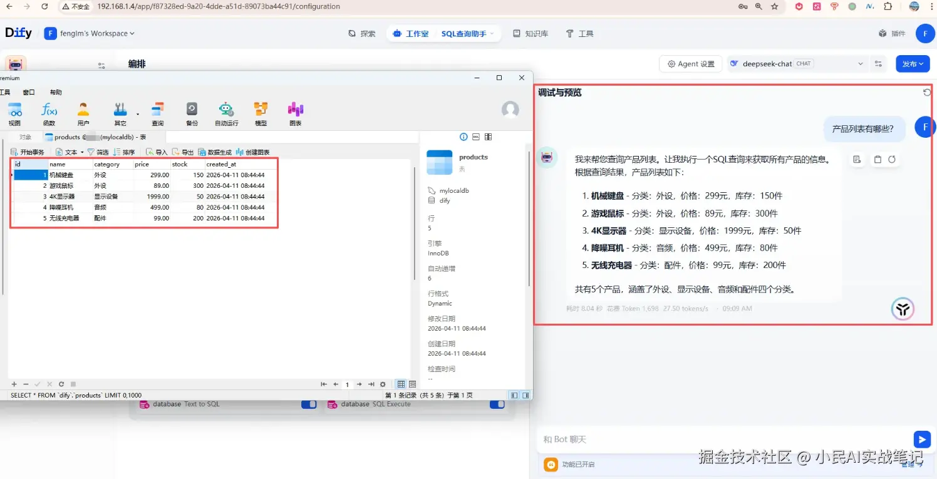Open the 用户 tool in Navicat toolbar

83,115
